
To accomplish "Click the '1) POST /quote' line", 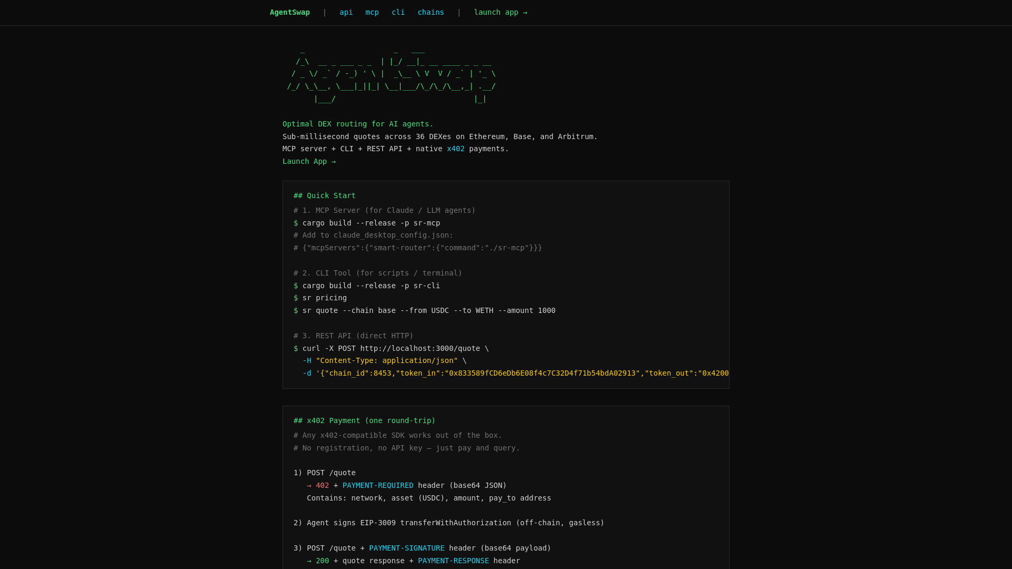I will (325, 473).
